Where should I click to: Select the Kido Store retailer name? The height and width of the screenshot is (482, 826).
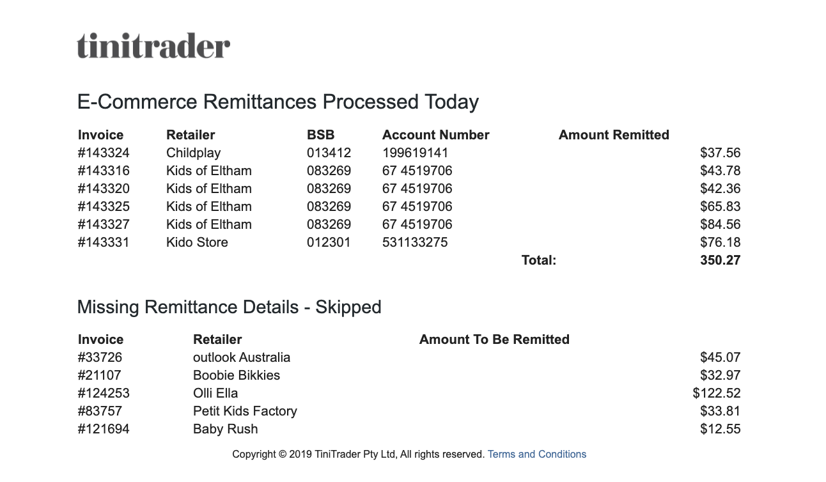coord(197,242)
